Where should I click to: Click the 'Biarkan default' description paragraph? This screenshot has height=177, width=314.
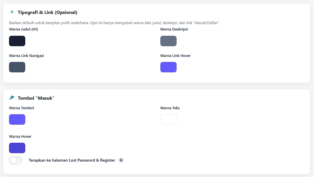(114, 23)
